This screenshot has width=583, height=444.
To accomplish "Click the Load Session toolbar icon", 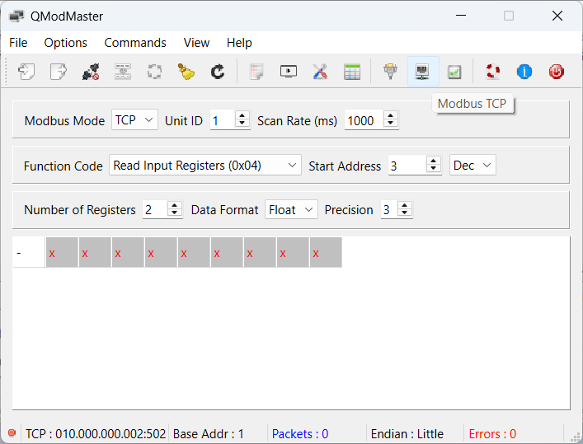I will [x=26, y=72].
